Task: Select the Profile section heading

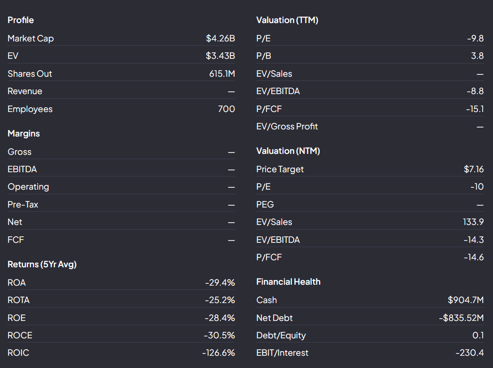Action: coord(21,20)
